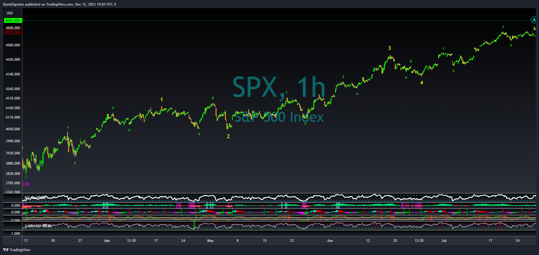Viewport: 539px width, 255px height.
Task: Click the 4600.000 price axis label
Action: pyautogui.click(x=13, y=28)
